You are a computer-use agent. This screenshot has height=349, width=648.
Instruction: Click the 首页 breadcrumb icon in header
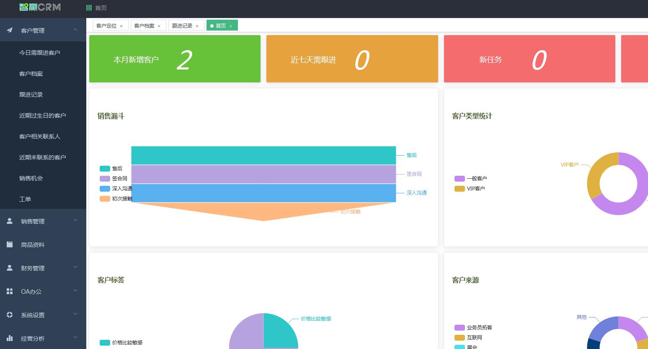[x=89, y=8]
